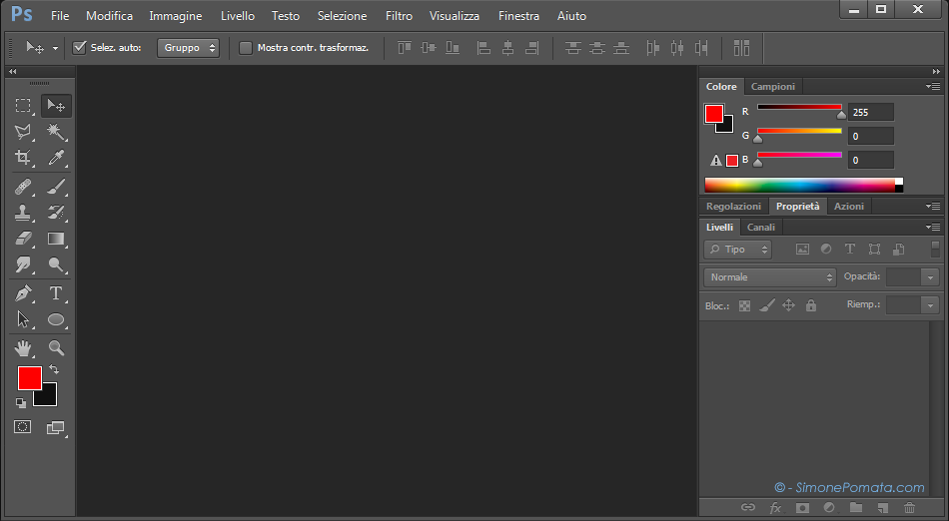Lock image pixels brush icon

767,305
